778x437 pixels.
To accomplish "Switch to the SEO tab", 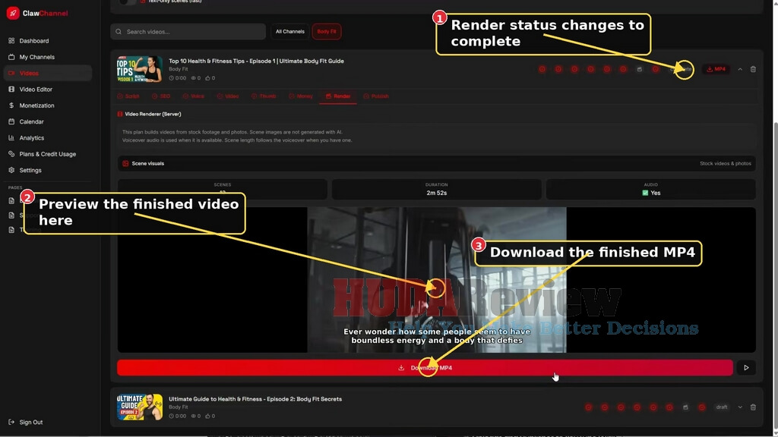I will (161, 96).
